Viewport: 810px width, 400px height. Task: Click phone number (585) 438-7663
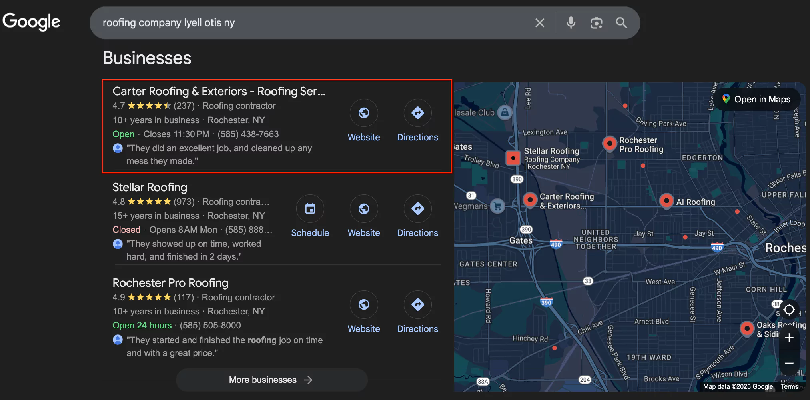click(248, 134)
